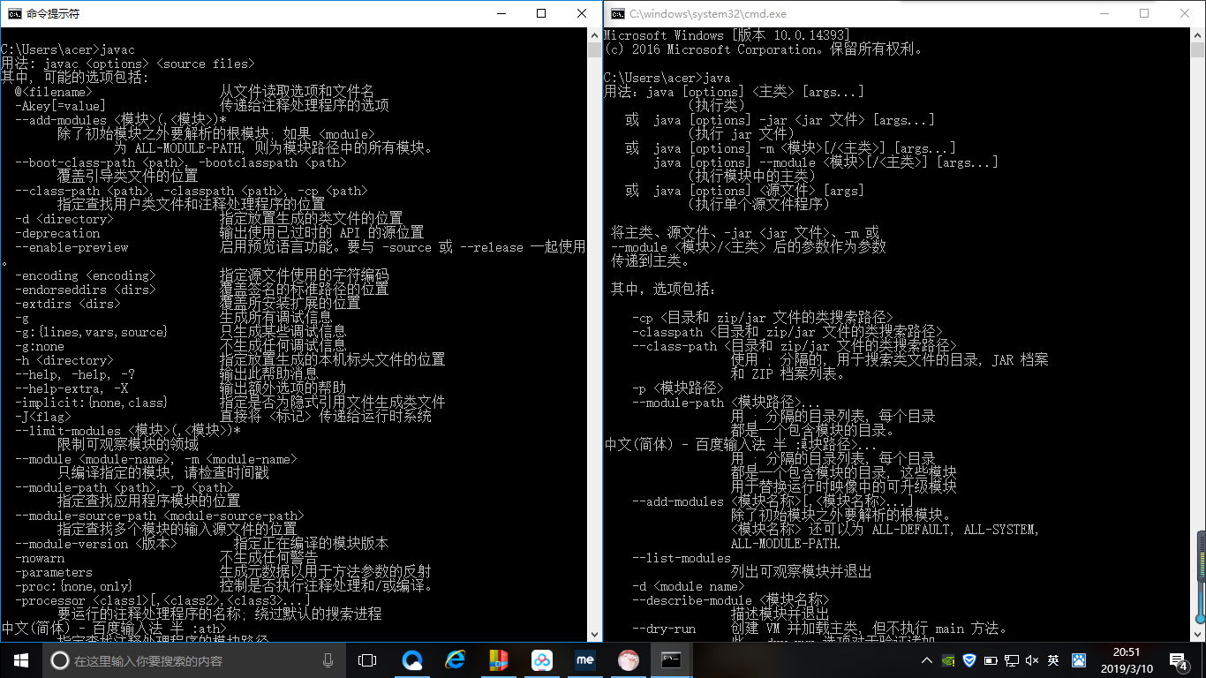This screenshot has width=1206, height=678.
Task: Click the cmd icon in the cmd.exe title bar
Action: [x=619, y=14]
